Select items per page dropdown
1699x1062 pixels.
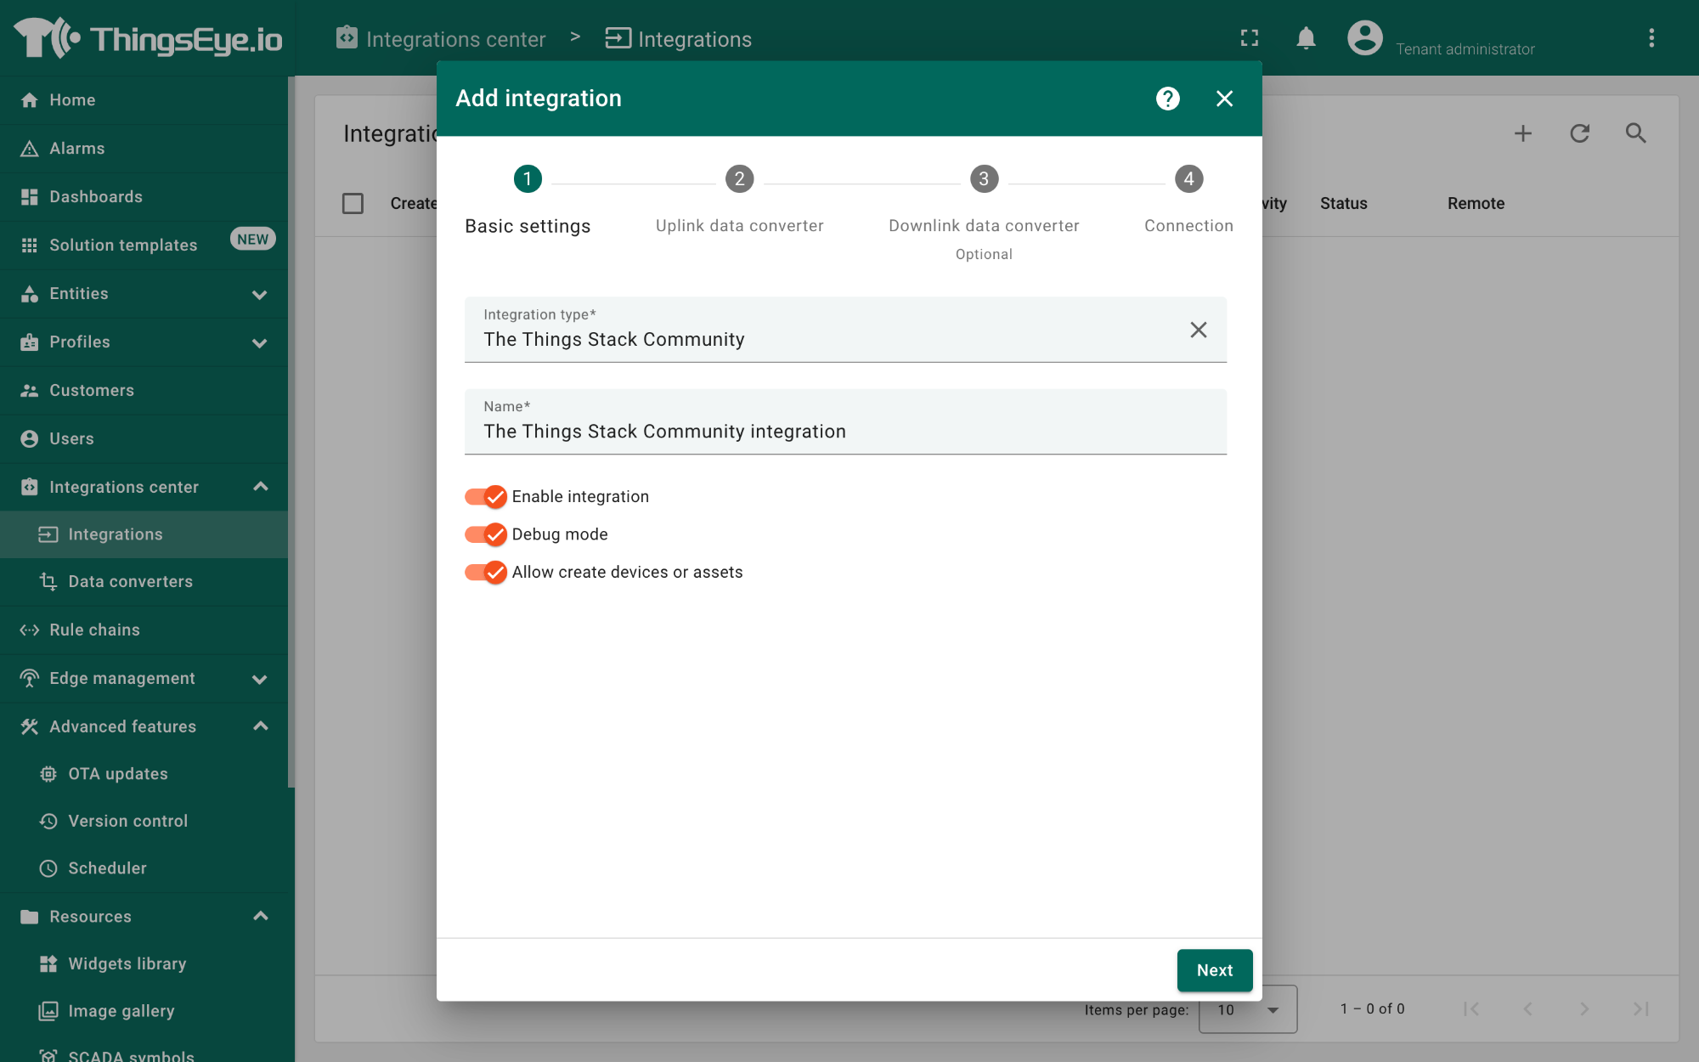pyautogui.click(x=1244, y=1008)
